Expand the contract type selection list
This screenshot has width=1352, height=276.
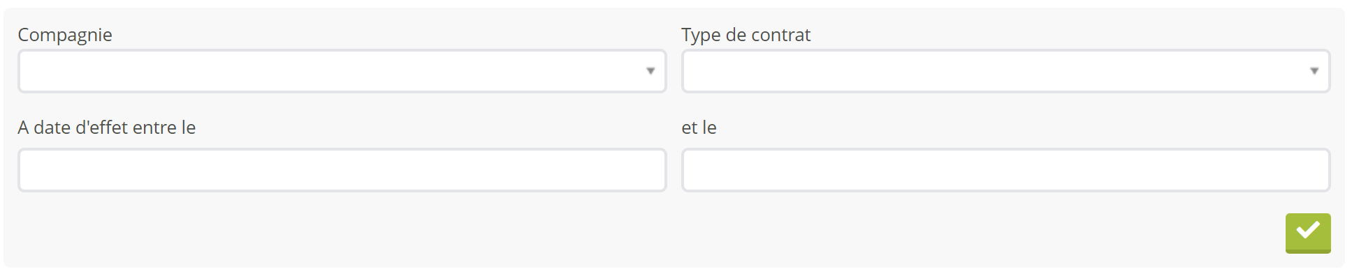tap(1006, 71)
